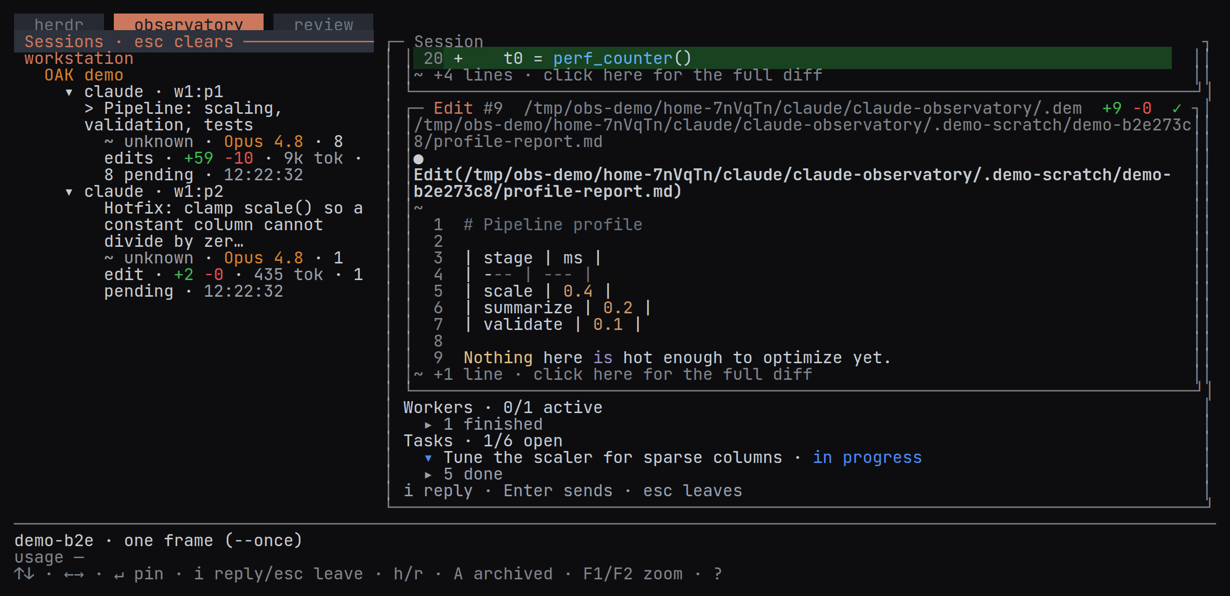
Task: Collapse the claude · w1:p2 session
Action: pyautogui.click(x=69, y=192)
